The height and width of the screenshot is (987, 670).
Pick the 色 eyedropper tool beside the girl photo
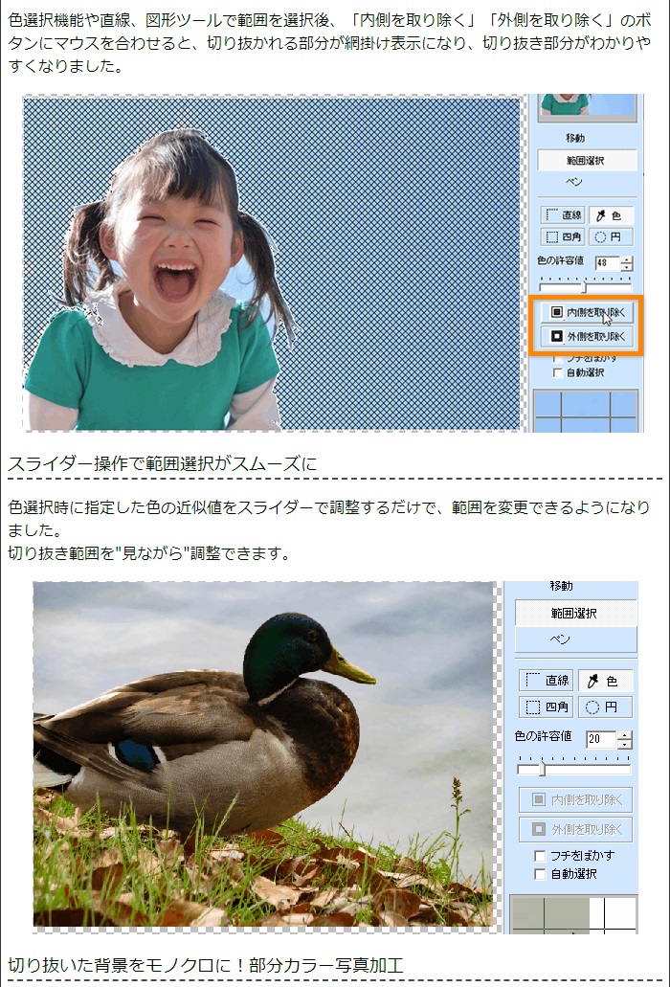pos(611,215)
